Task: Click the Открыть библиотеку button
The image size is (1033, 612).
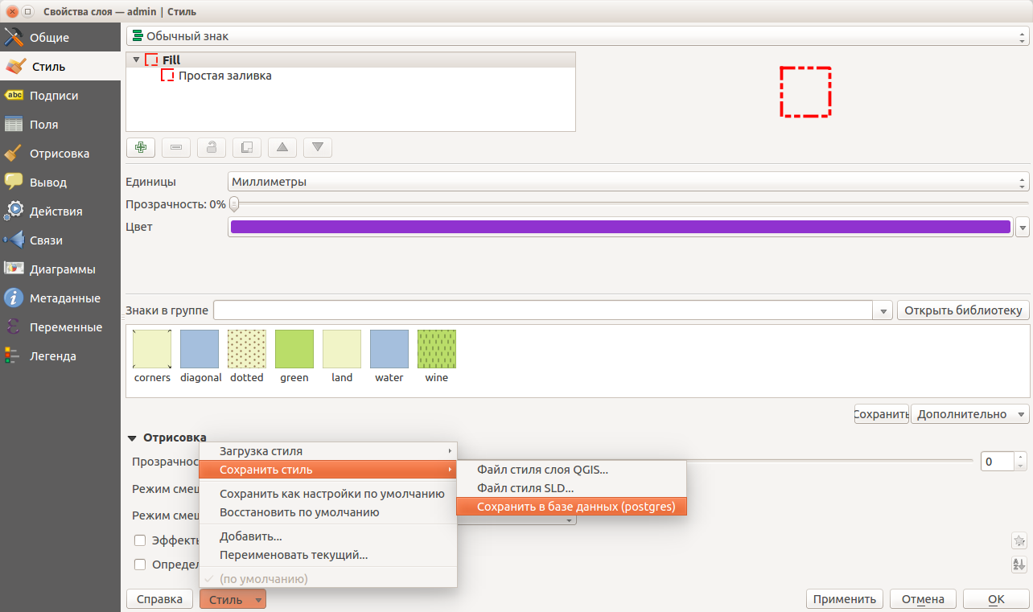Action: pos(962,310)
